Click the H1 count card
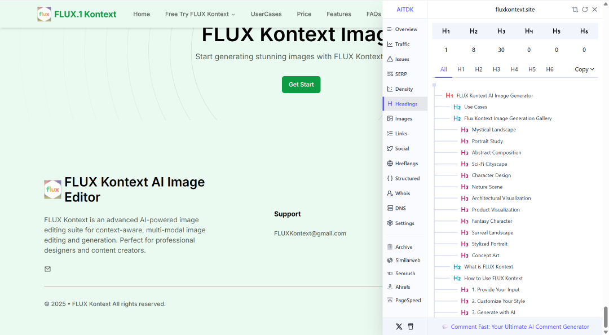This screenshot has height=335, width=609. (x=446, y=41)
